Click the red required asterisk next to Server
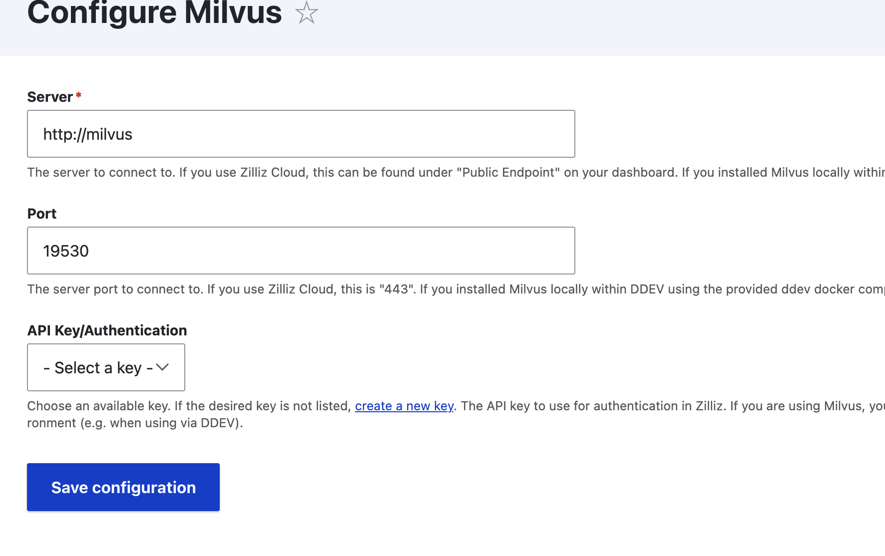Screen dimensions: 885x556 point(78,95)
